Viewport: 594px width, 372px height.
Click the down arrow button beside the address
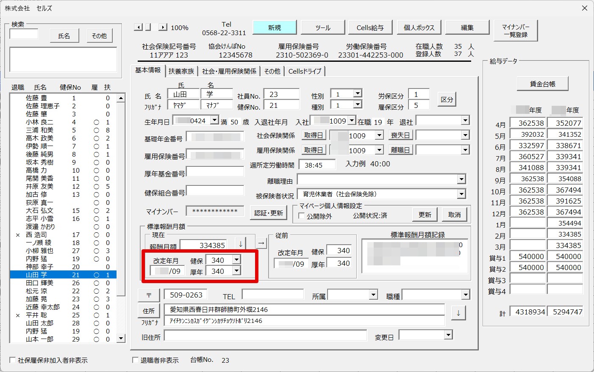[x=458, y=314]
